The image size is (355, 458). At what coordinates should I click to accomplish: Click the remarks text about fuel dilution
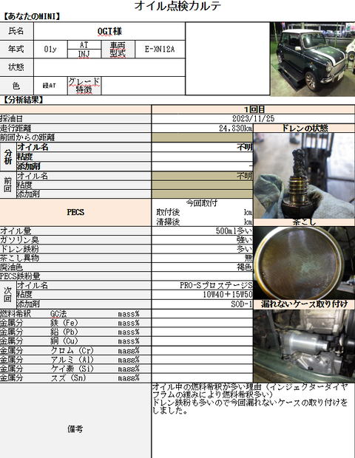click(x=250, y=399)
